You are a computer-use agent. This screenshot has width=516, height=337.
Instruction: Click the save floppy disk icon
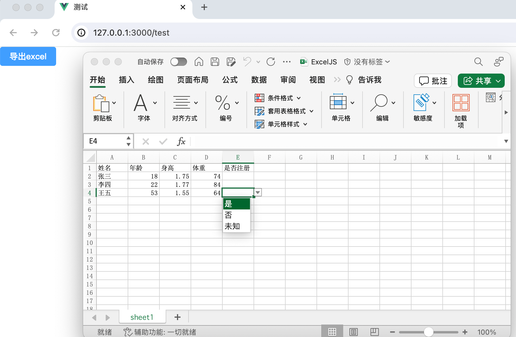point(215,62)
